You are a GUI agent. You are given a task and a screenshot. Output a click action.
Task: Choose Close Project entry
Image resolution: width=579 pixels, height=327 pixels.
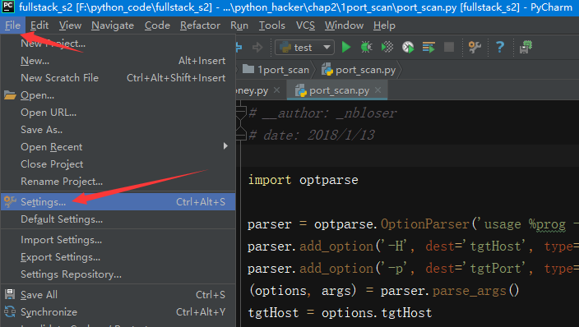pos(118,164)
